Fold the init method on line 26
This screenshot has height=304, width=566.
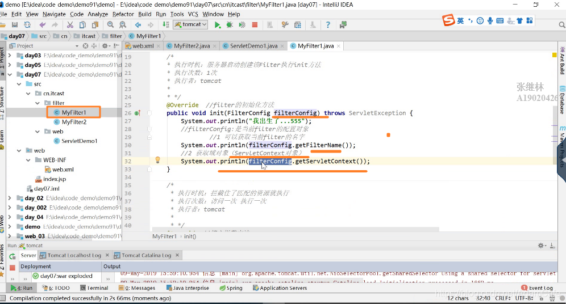pyautogui.click(x=149, y=113)
